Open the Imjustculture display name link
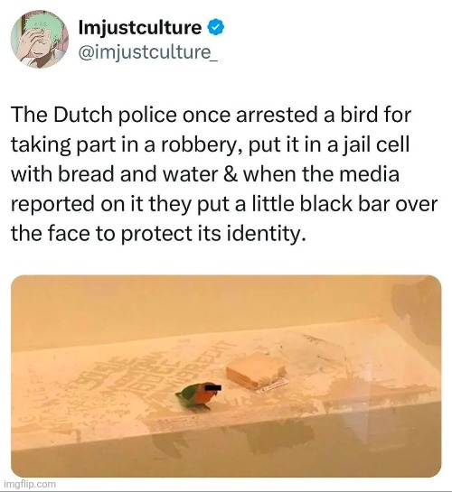This screenshot has width=452, height=492. coord(140,28)
